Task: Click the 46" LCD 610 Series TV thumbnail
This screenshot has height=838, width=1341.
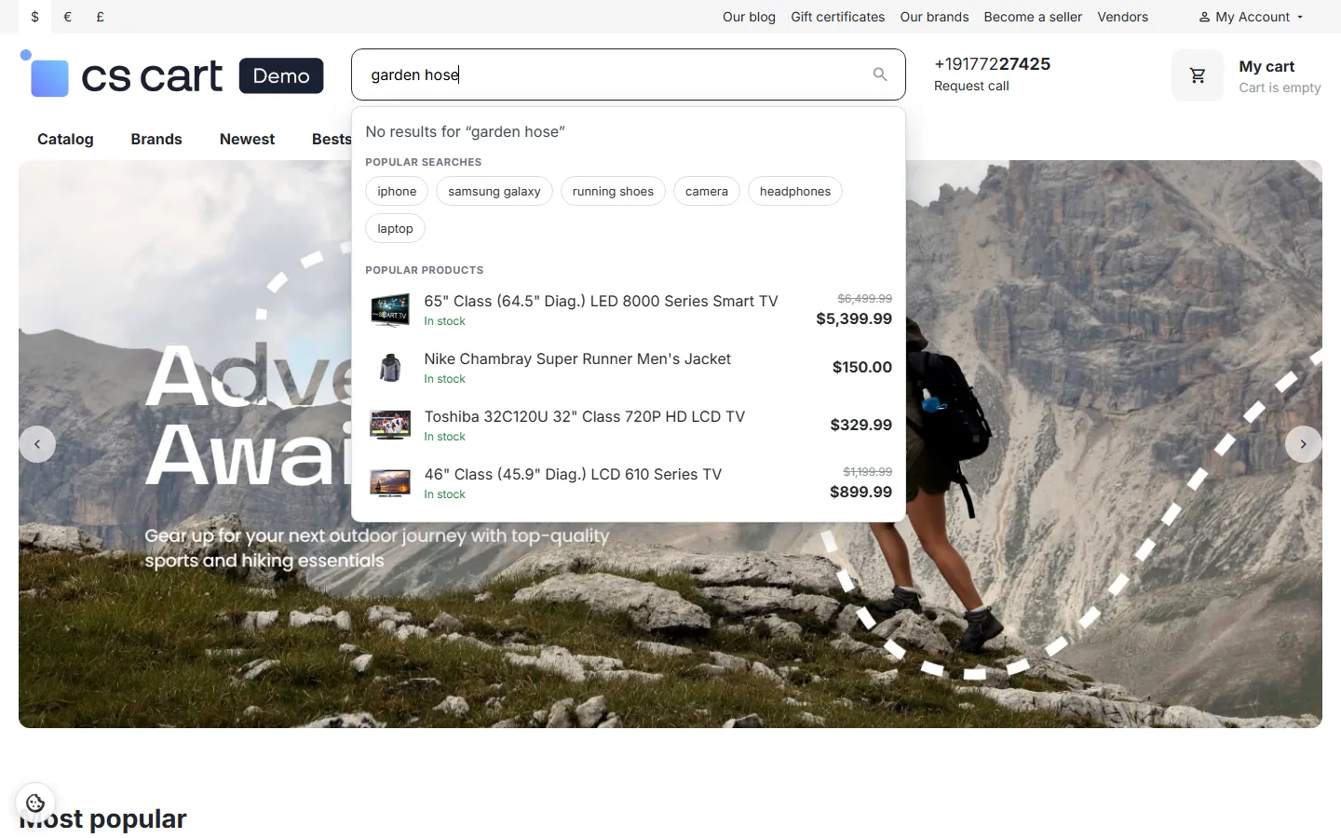Action: point(390,483)
